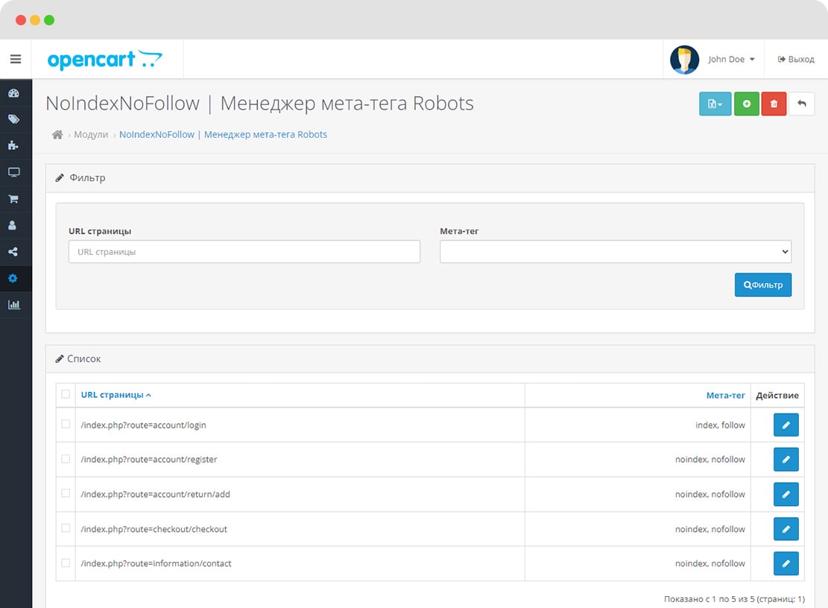Screen dimensions: 828x608
Task: Open the Marketing share sidebar icon
Action: (13, 252)
